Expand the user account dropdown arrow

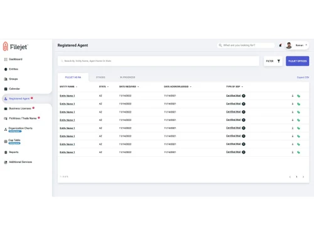tap(306, 45)
